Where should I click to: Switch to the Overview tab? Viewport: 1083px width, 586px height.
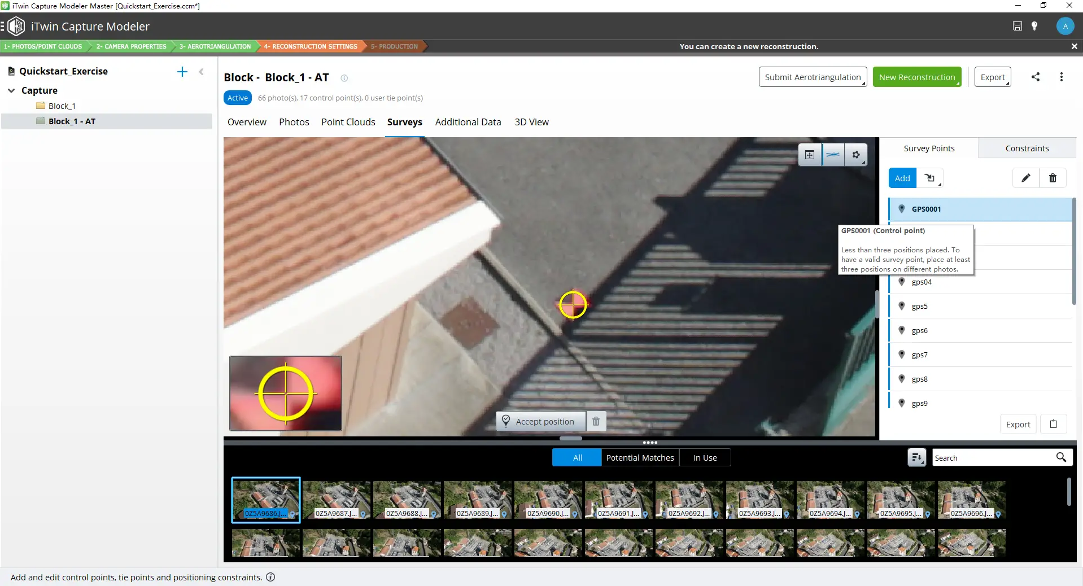coord(247,122)
